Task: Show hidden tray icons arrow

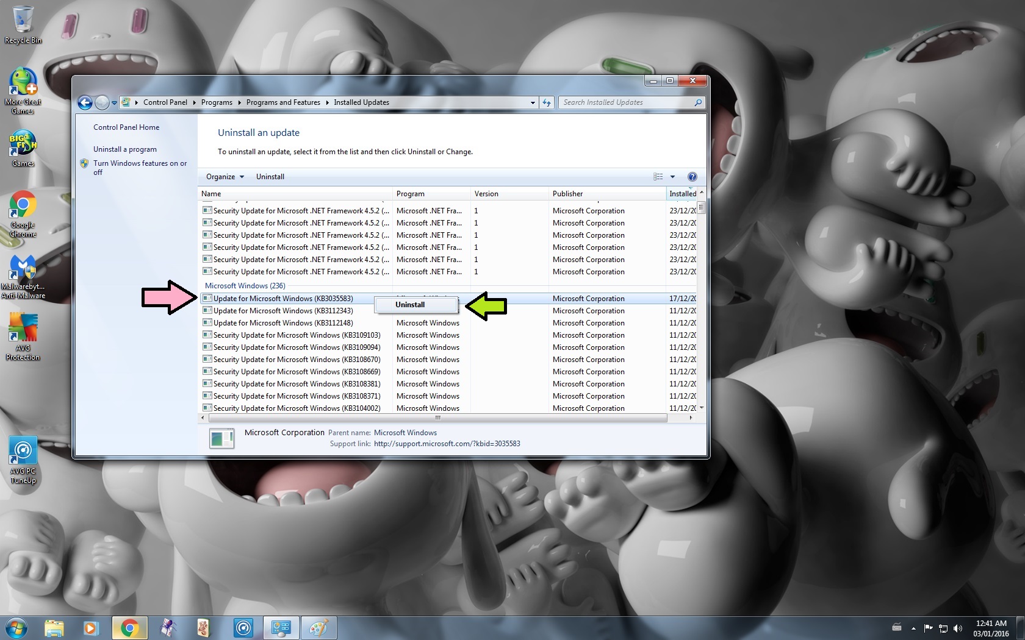Action: (913, 628)
